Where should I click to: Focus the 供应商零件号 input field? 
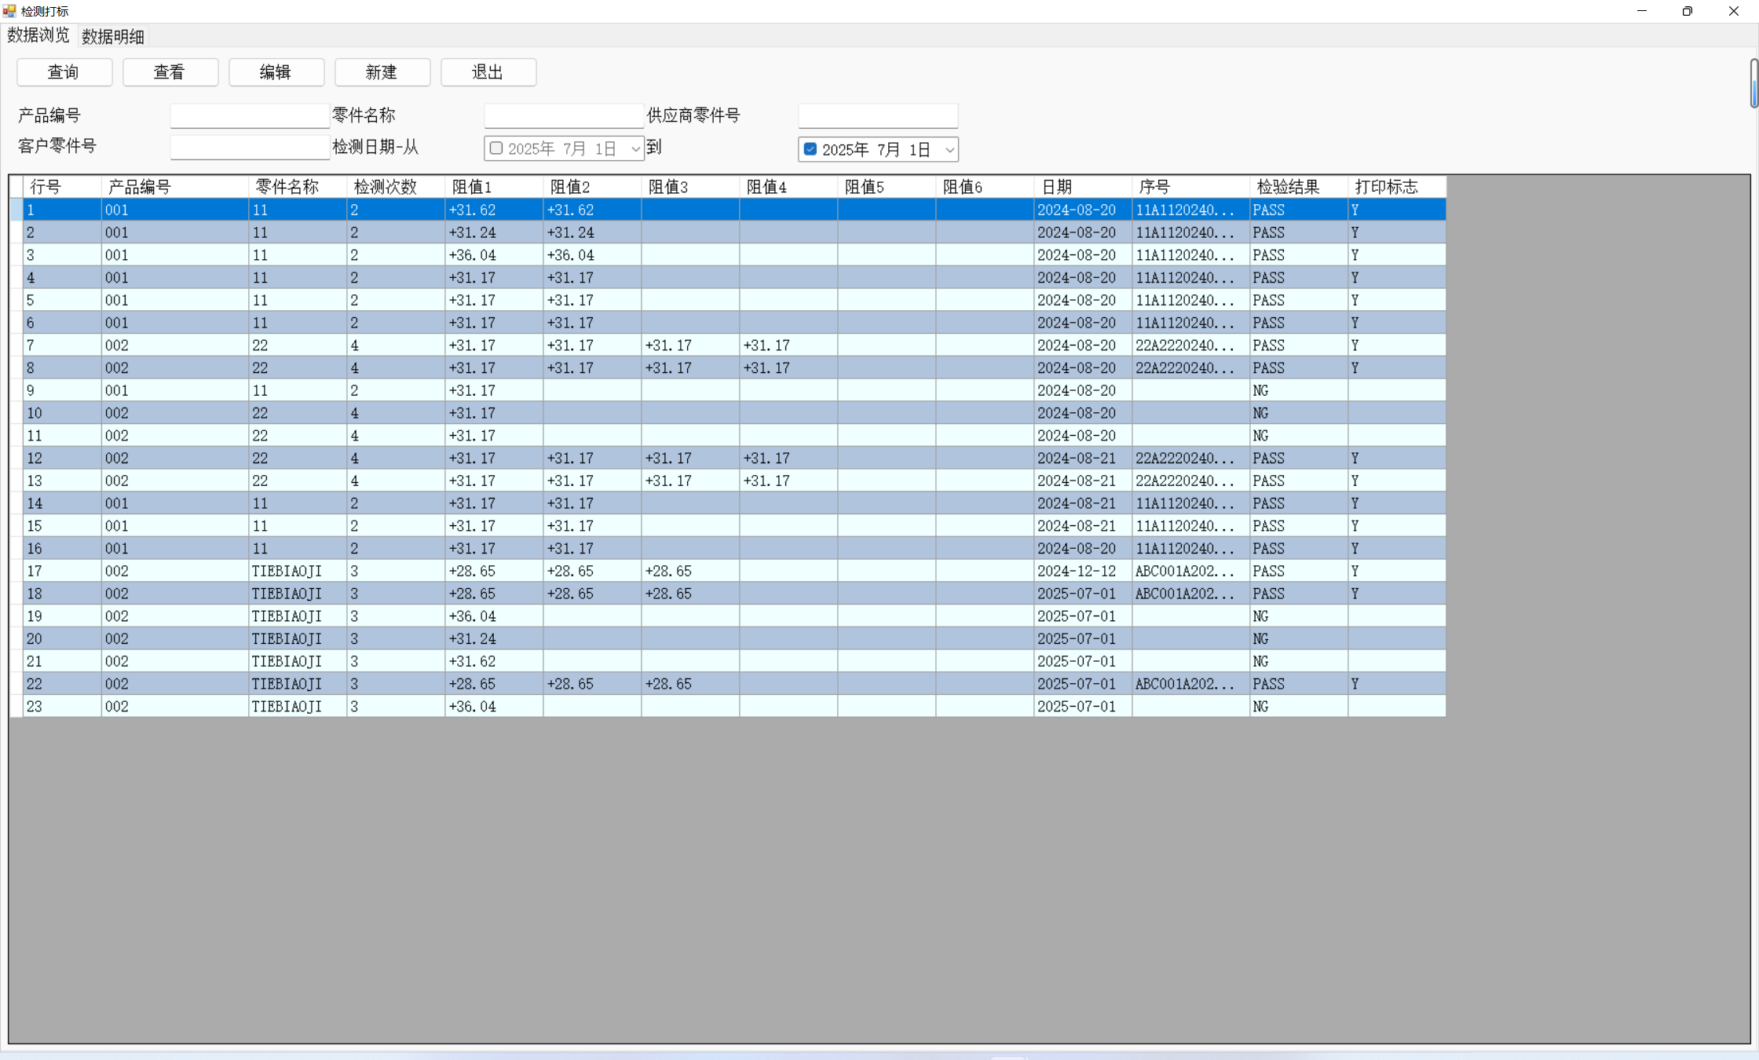(x=878, y=115)
